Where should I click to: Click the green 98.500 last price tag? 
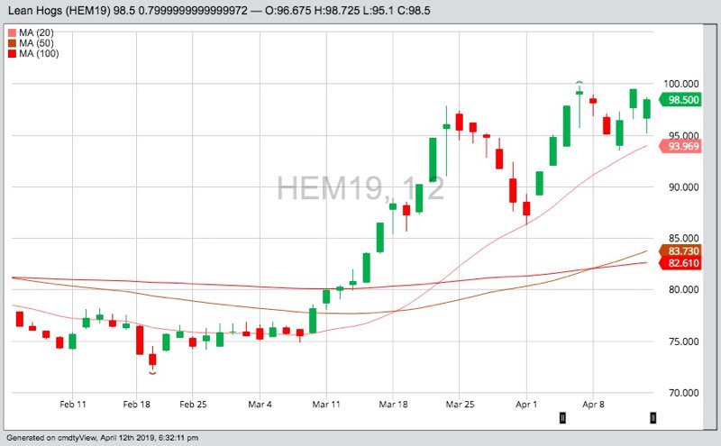(x=680, y=100)
